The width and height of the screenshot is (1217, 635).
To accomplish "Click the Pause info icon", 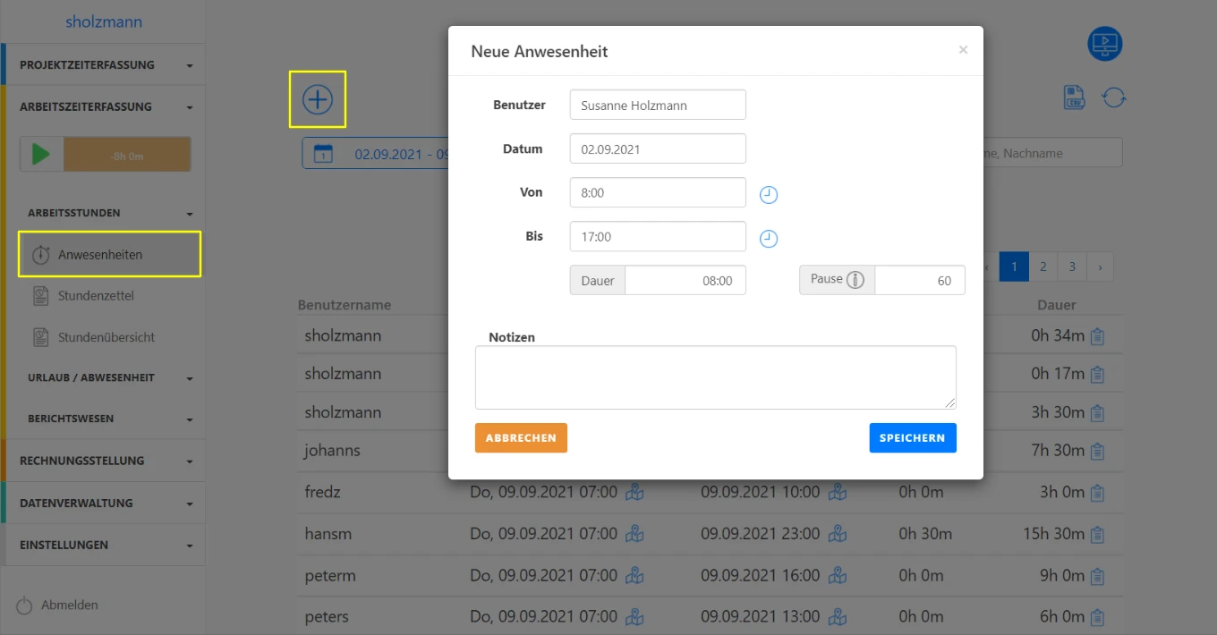I will point(855,280).
